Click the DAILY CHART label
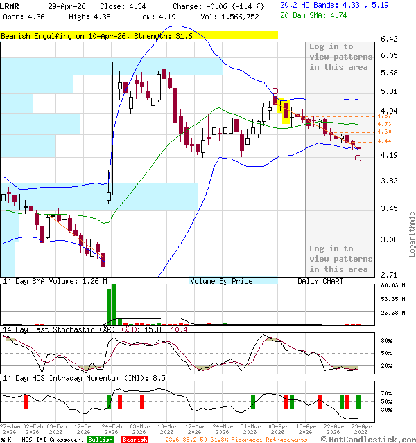The image size is (416, 443). tap(320, 281)
